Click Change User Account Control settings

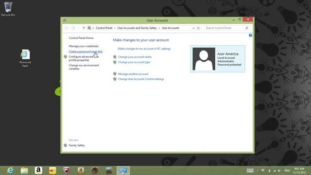141,79
